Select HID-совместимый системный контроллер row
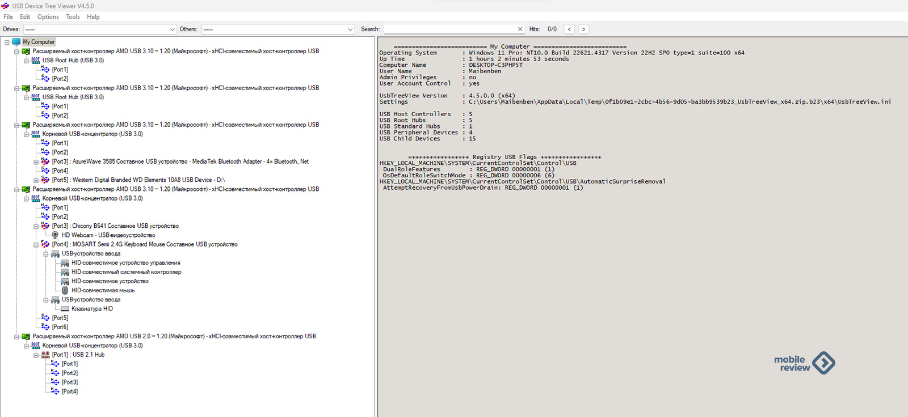This screenshot has height=417, width=908. 127,273
